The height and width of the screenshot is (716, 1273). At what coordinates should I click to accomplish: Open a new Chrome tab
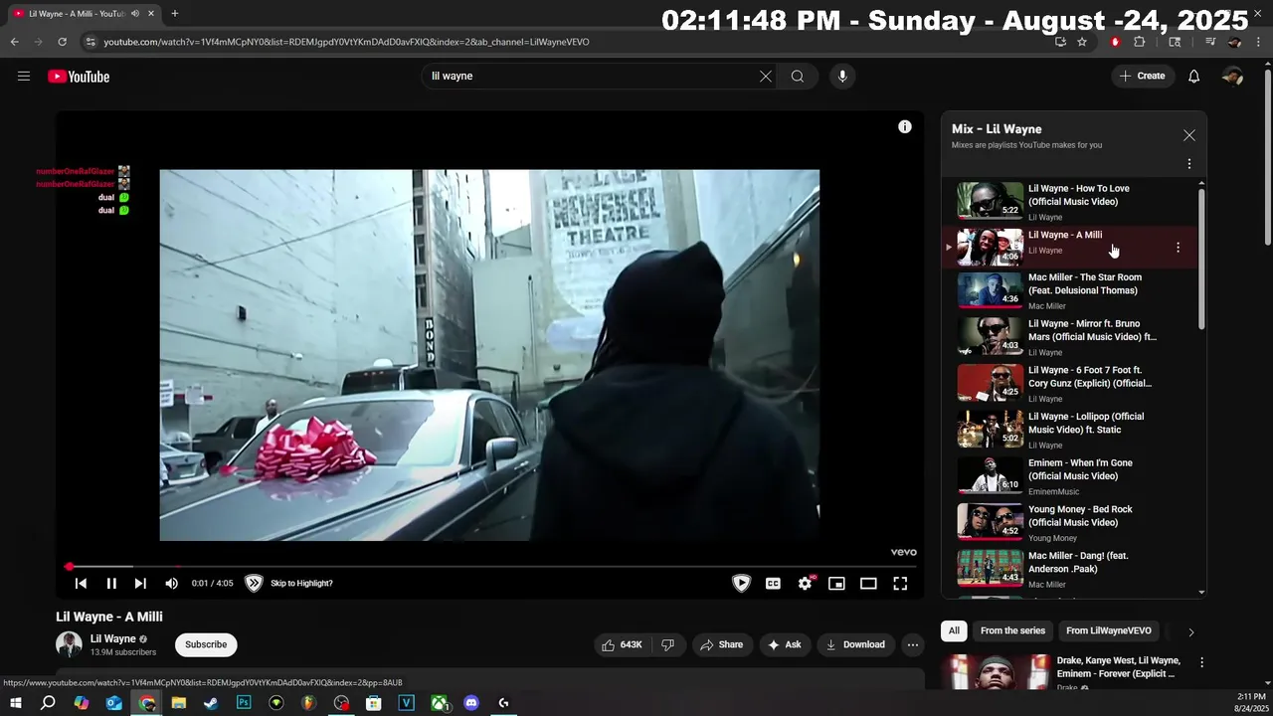pyautogui.click(x=175, y=14)
